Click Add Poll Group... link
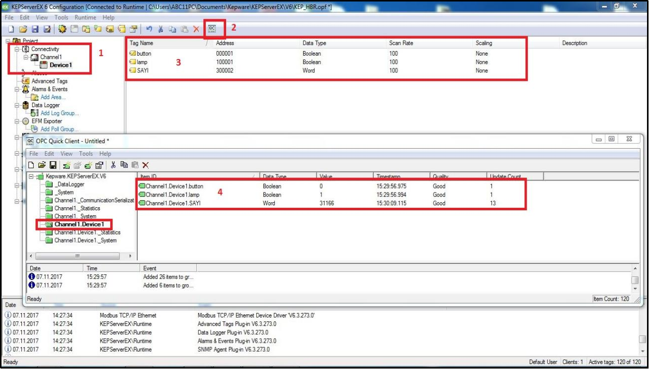Viewport: 649px width, 369px height. (x=60, y=129)
